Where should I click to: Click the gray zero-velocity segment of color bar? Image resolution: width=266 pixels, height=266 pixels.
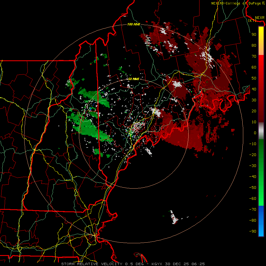[261, 131]
